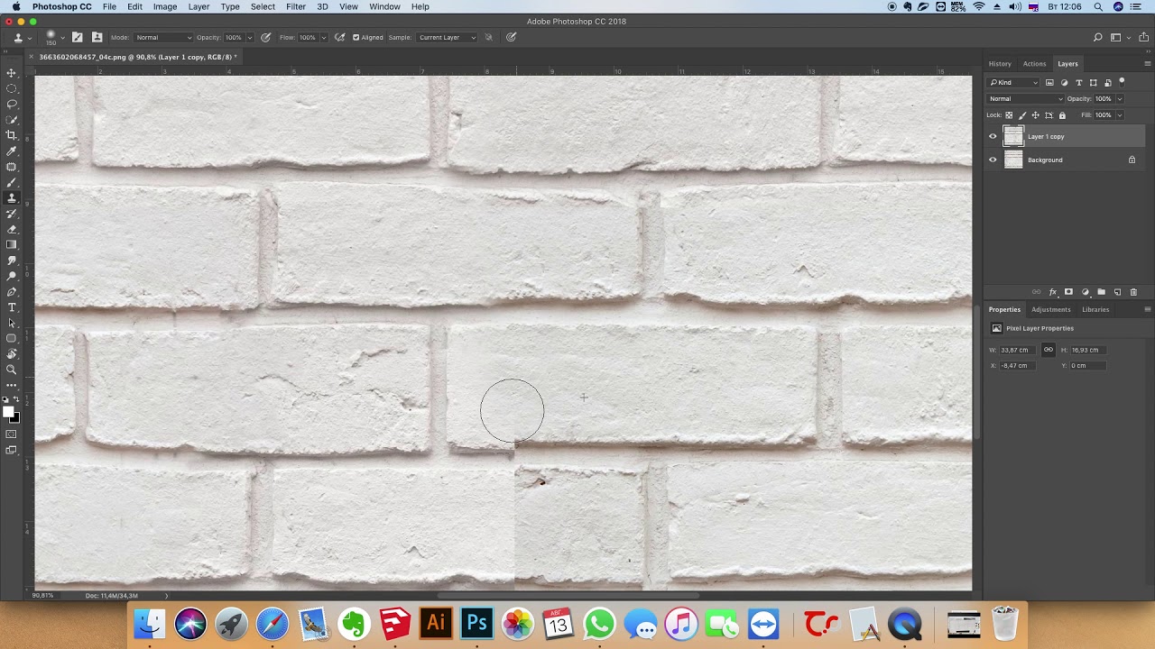Hide the Background layer
The width and height of the screenshot is (1155, 649).
pyautogui.click(x=993, y=160)
